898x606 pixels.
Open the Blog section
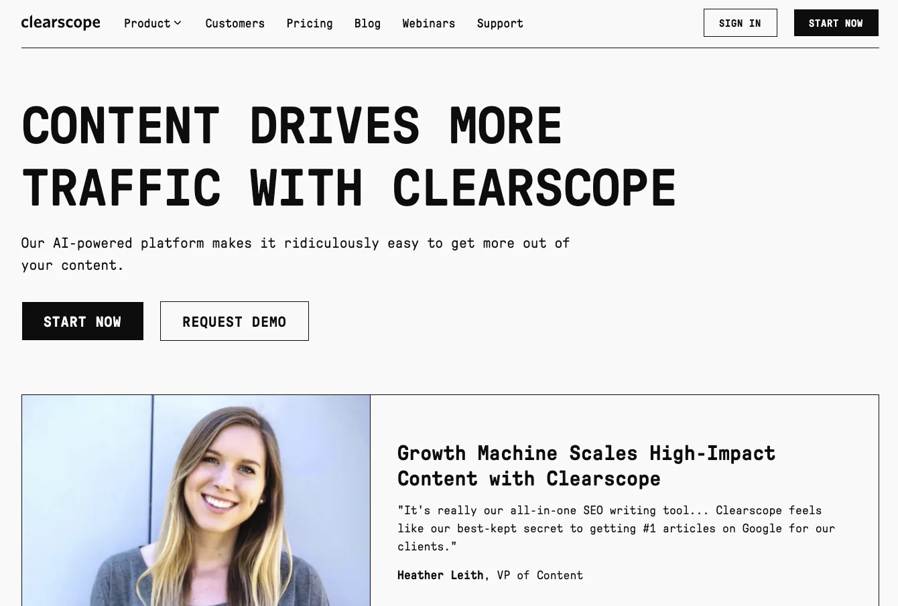pyautogui.click(x=367, y=23)
